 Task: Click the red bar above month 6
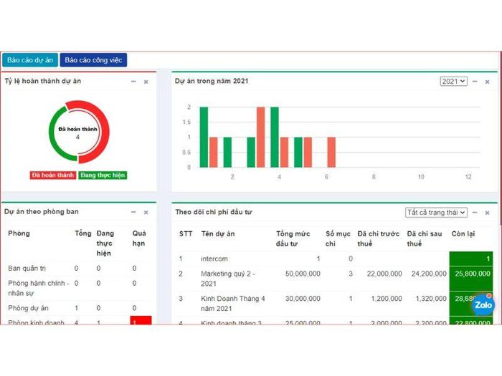[x=331, y=152]
